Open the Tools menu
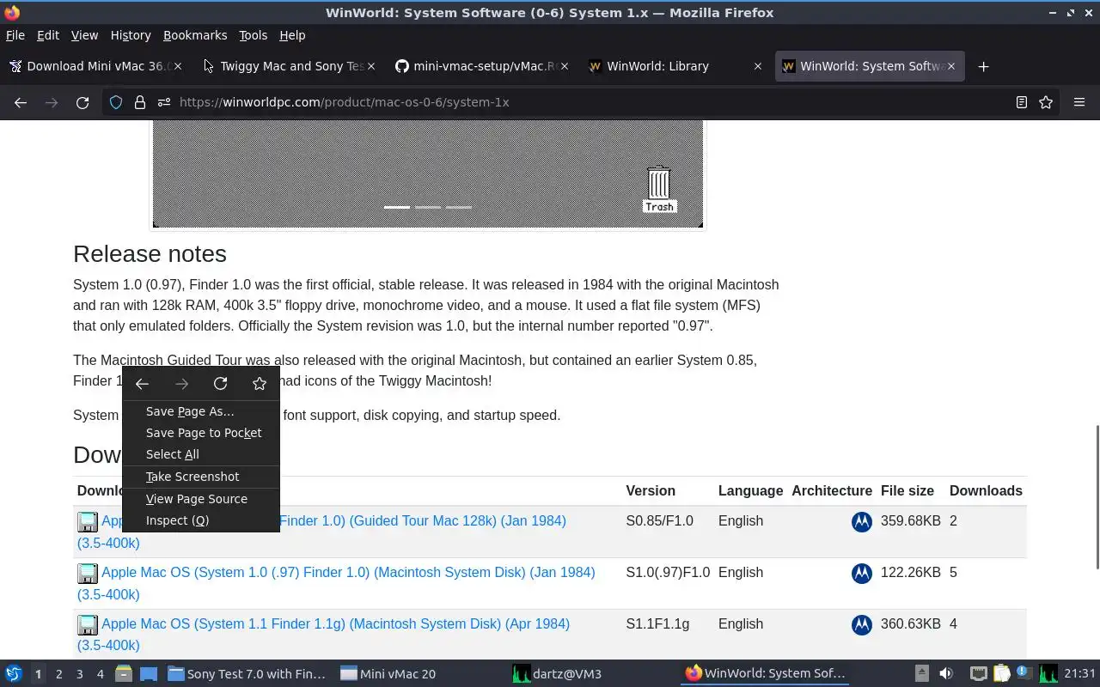The width and height of the screenshot is (1100, 687). [253, 35]
